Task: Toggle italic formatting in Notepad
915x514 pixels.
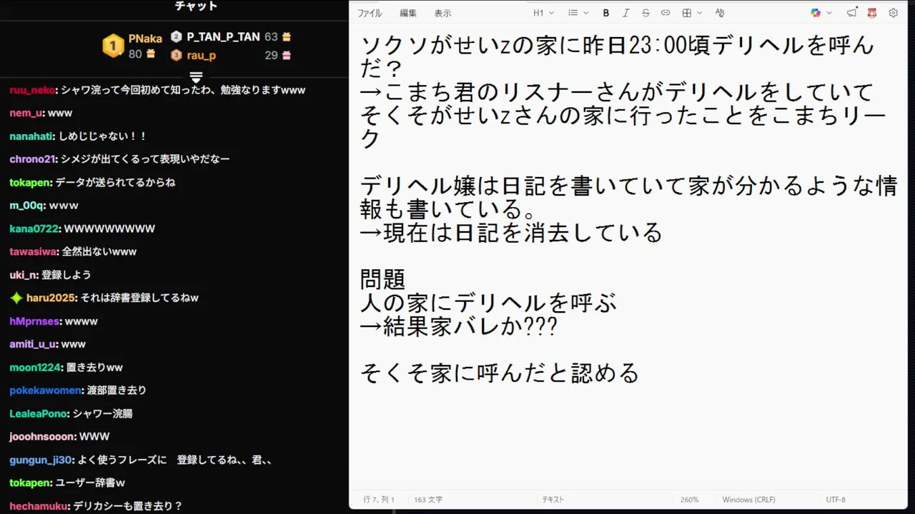Action: (x=625, y=13)
